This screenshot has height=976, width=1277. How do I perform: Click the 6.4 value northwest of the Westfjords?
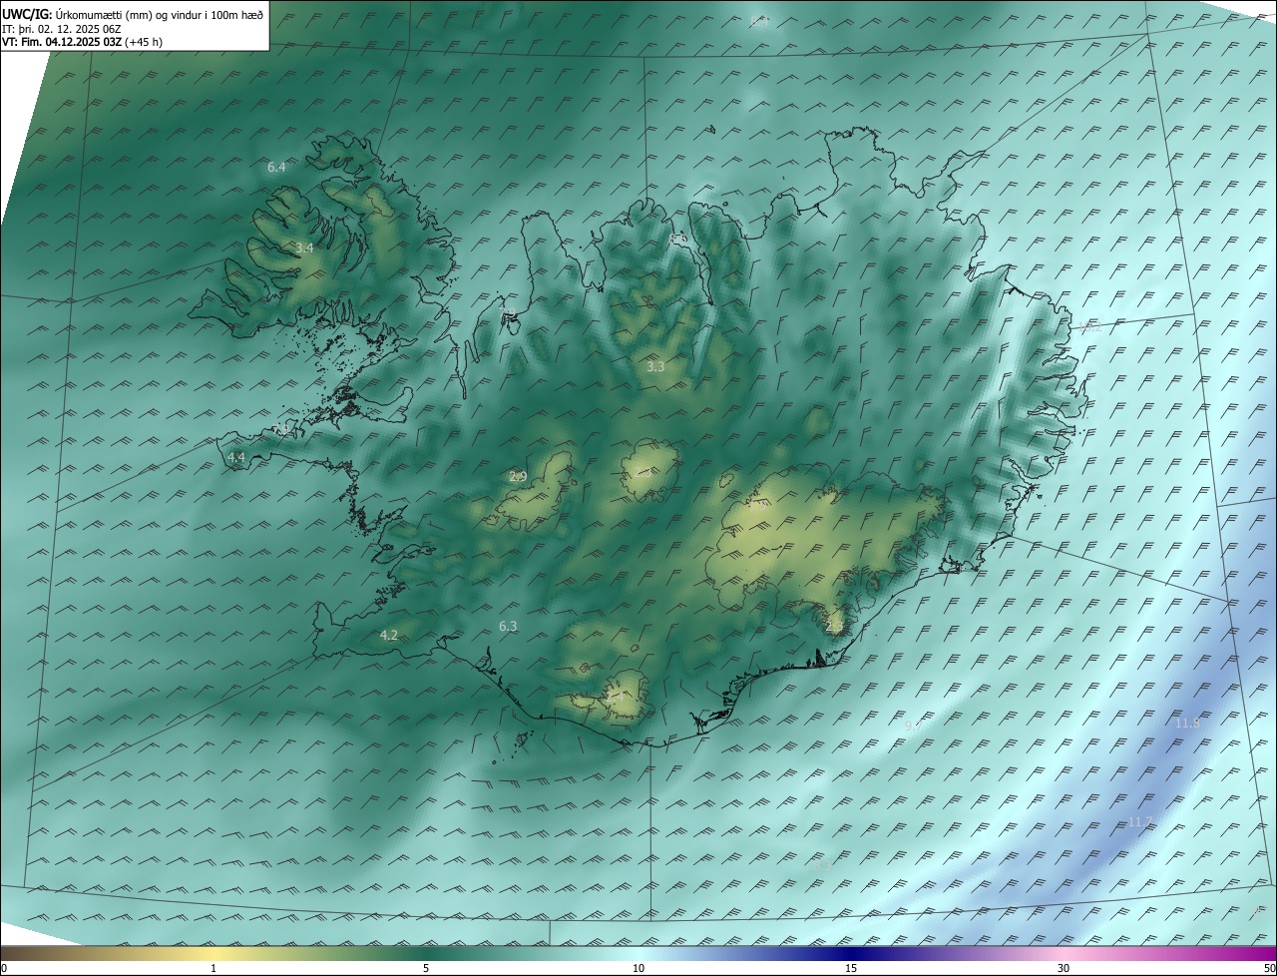[x=276, y=168]
